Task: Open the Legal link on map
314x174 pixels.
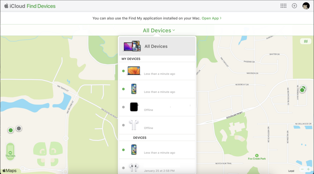Action: click(291, 171)
